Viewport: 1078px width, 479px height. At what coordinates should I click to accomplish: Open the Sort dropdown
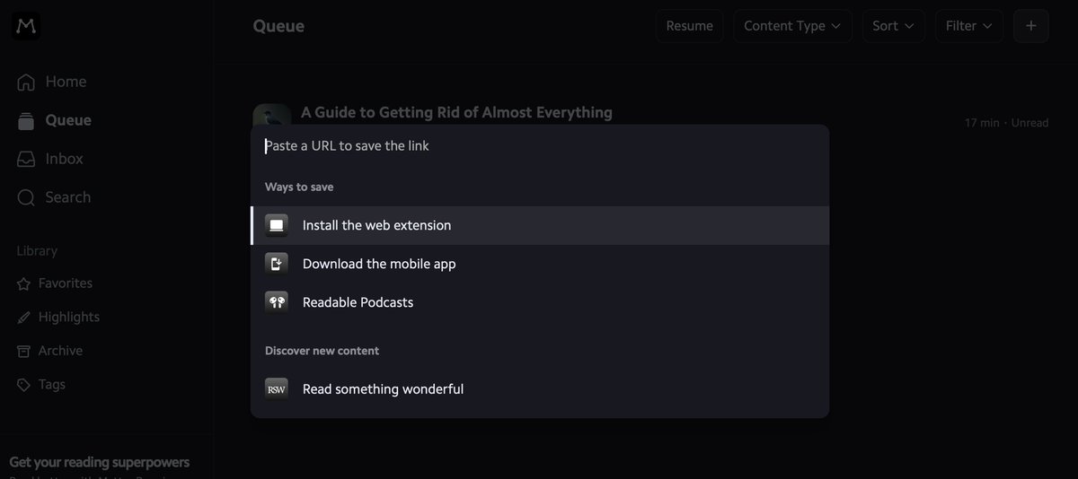894,26
